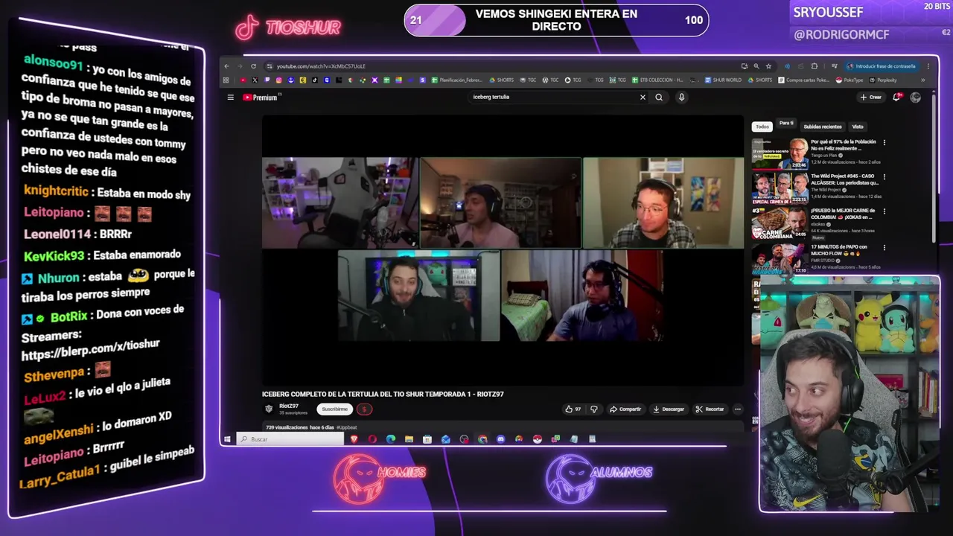Screen dimensions: 953x536
Task: Open the browser three-dot menu
Action: coord(928,66)
